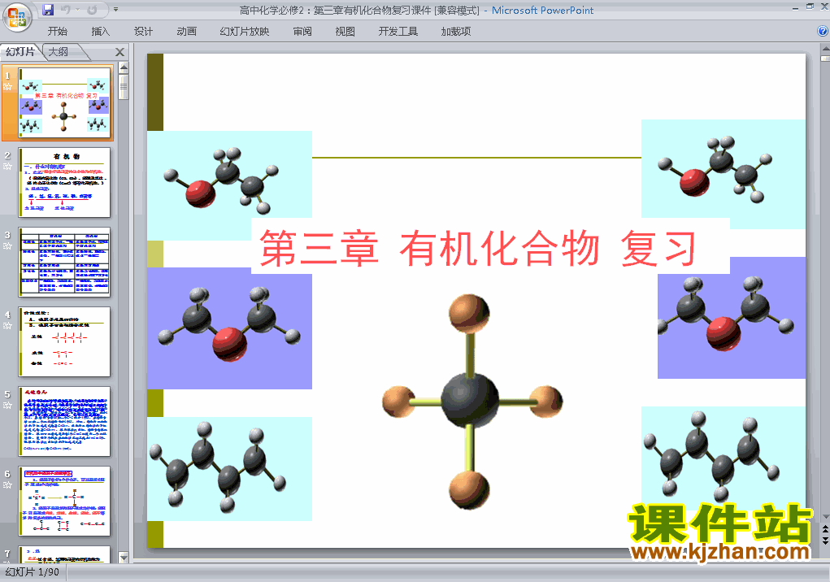The image size is (830, 582).
Task: Click the 幻灯片 1/90 status bar indicator
Action: click(33, 572)
